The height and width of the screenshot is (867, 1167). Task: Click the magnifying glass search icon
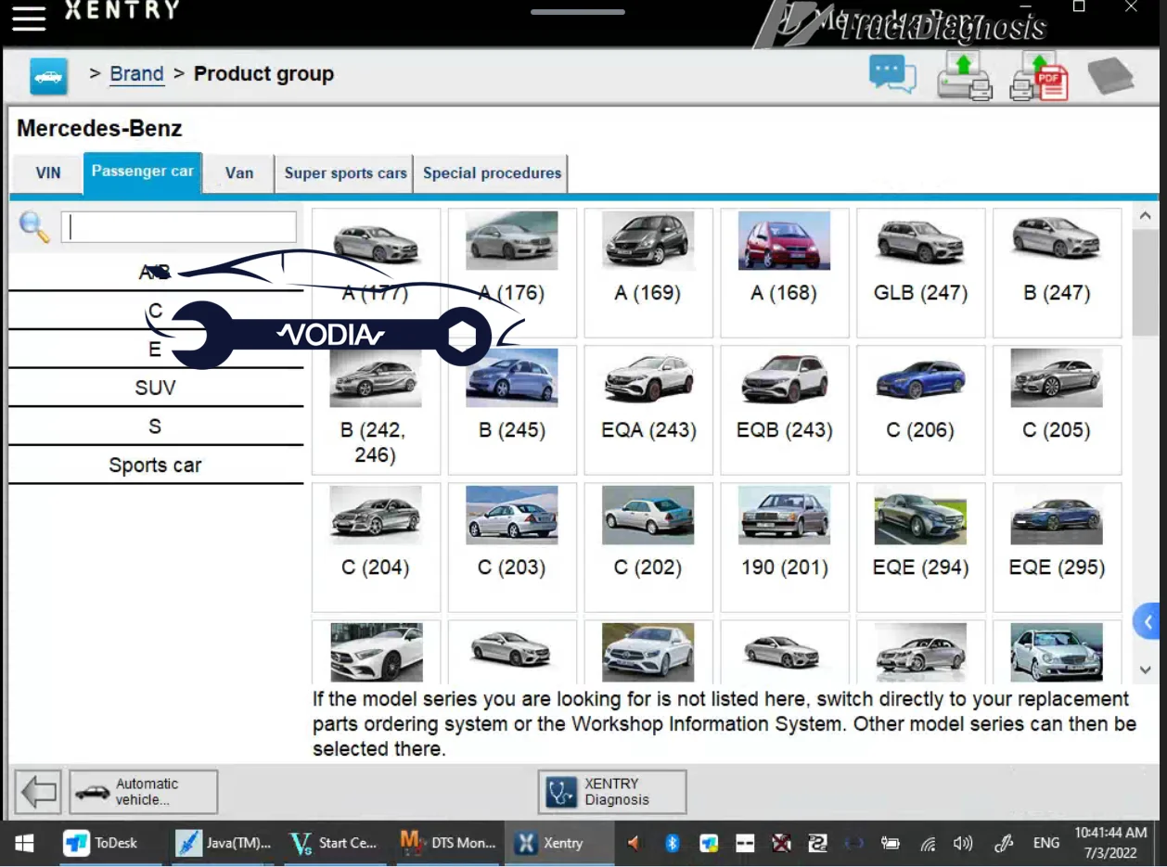(34, 227)
